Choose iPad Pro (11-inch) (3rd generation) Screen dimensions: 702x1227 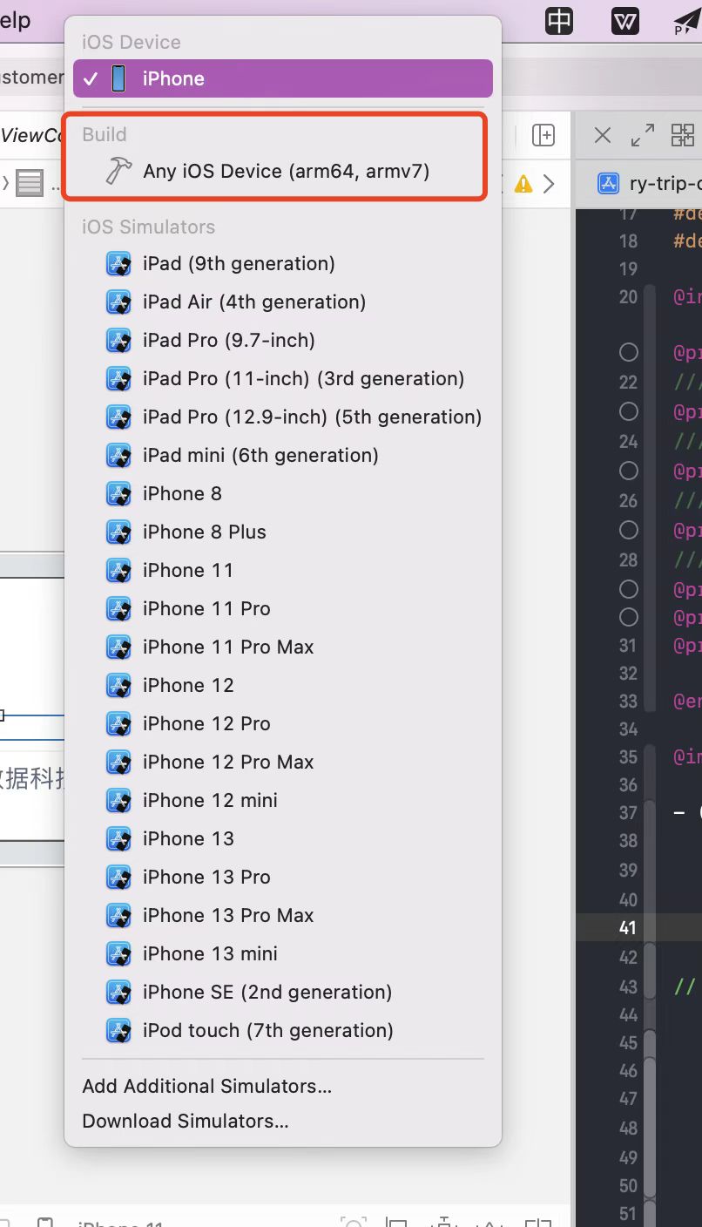point(283,378)
